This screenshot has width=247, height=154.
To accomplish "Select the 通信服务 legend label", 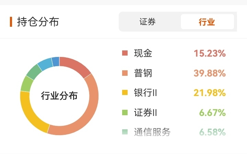I will coord(152,132).
